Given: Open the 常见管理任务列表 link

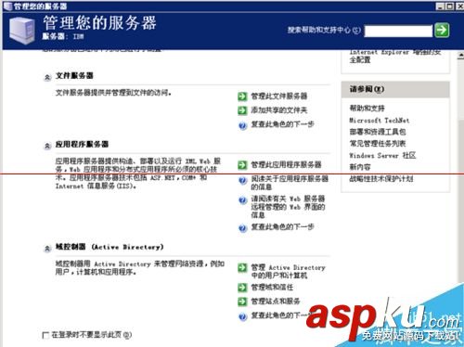Looking at the screenshot, I should click(378, 144).
